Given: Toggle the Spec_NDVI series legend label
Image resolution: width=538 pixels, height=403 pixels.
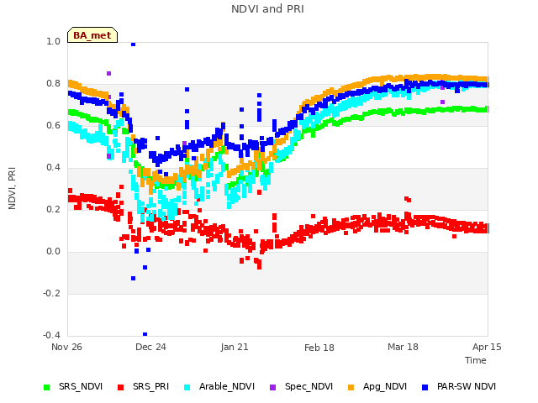Looking at the screenshot, I should pos(309,386).
